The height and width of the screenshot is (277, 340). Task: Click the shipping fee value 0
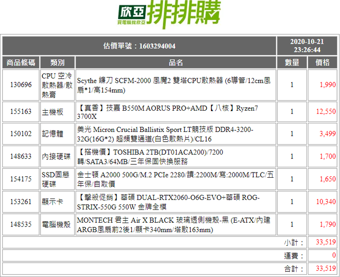click(334, 255)
